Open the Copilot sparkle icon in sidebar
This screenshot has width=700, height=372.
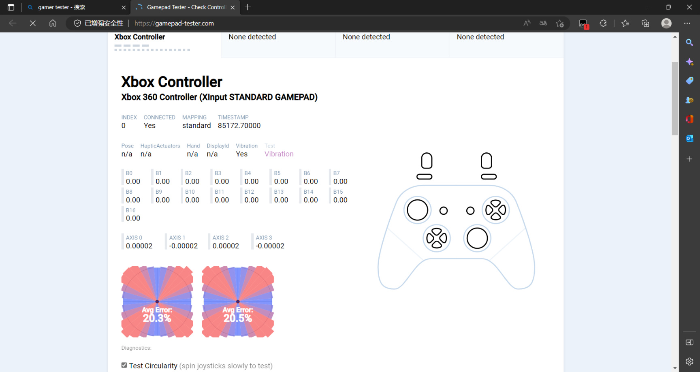tap(689, 62)
